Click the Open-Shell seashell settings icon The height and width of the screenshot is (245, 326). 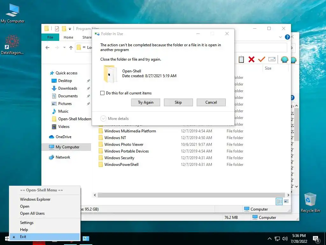click(284, 60)
